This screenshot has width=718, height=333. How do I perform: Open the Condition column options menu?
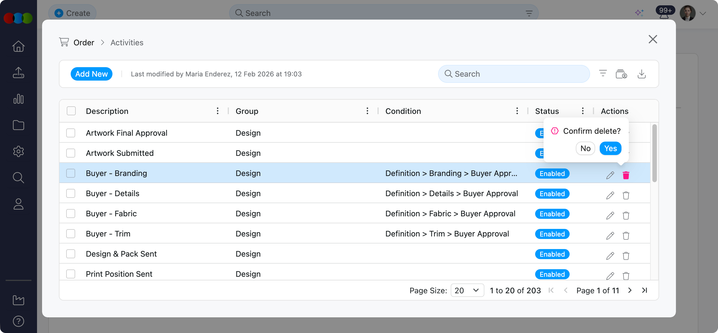point(517,111)
